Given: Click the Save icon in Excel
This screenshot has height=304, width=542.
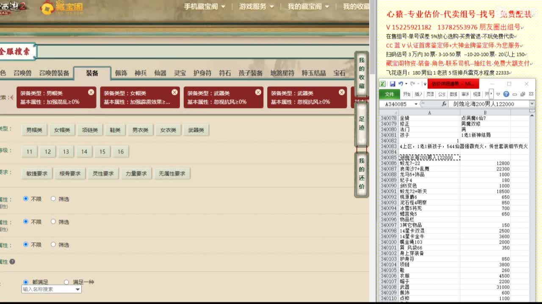Looking at the screenshot, I should [393, 83].
